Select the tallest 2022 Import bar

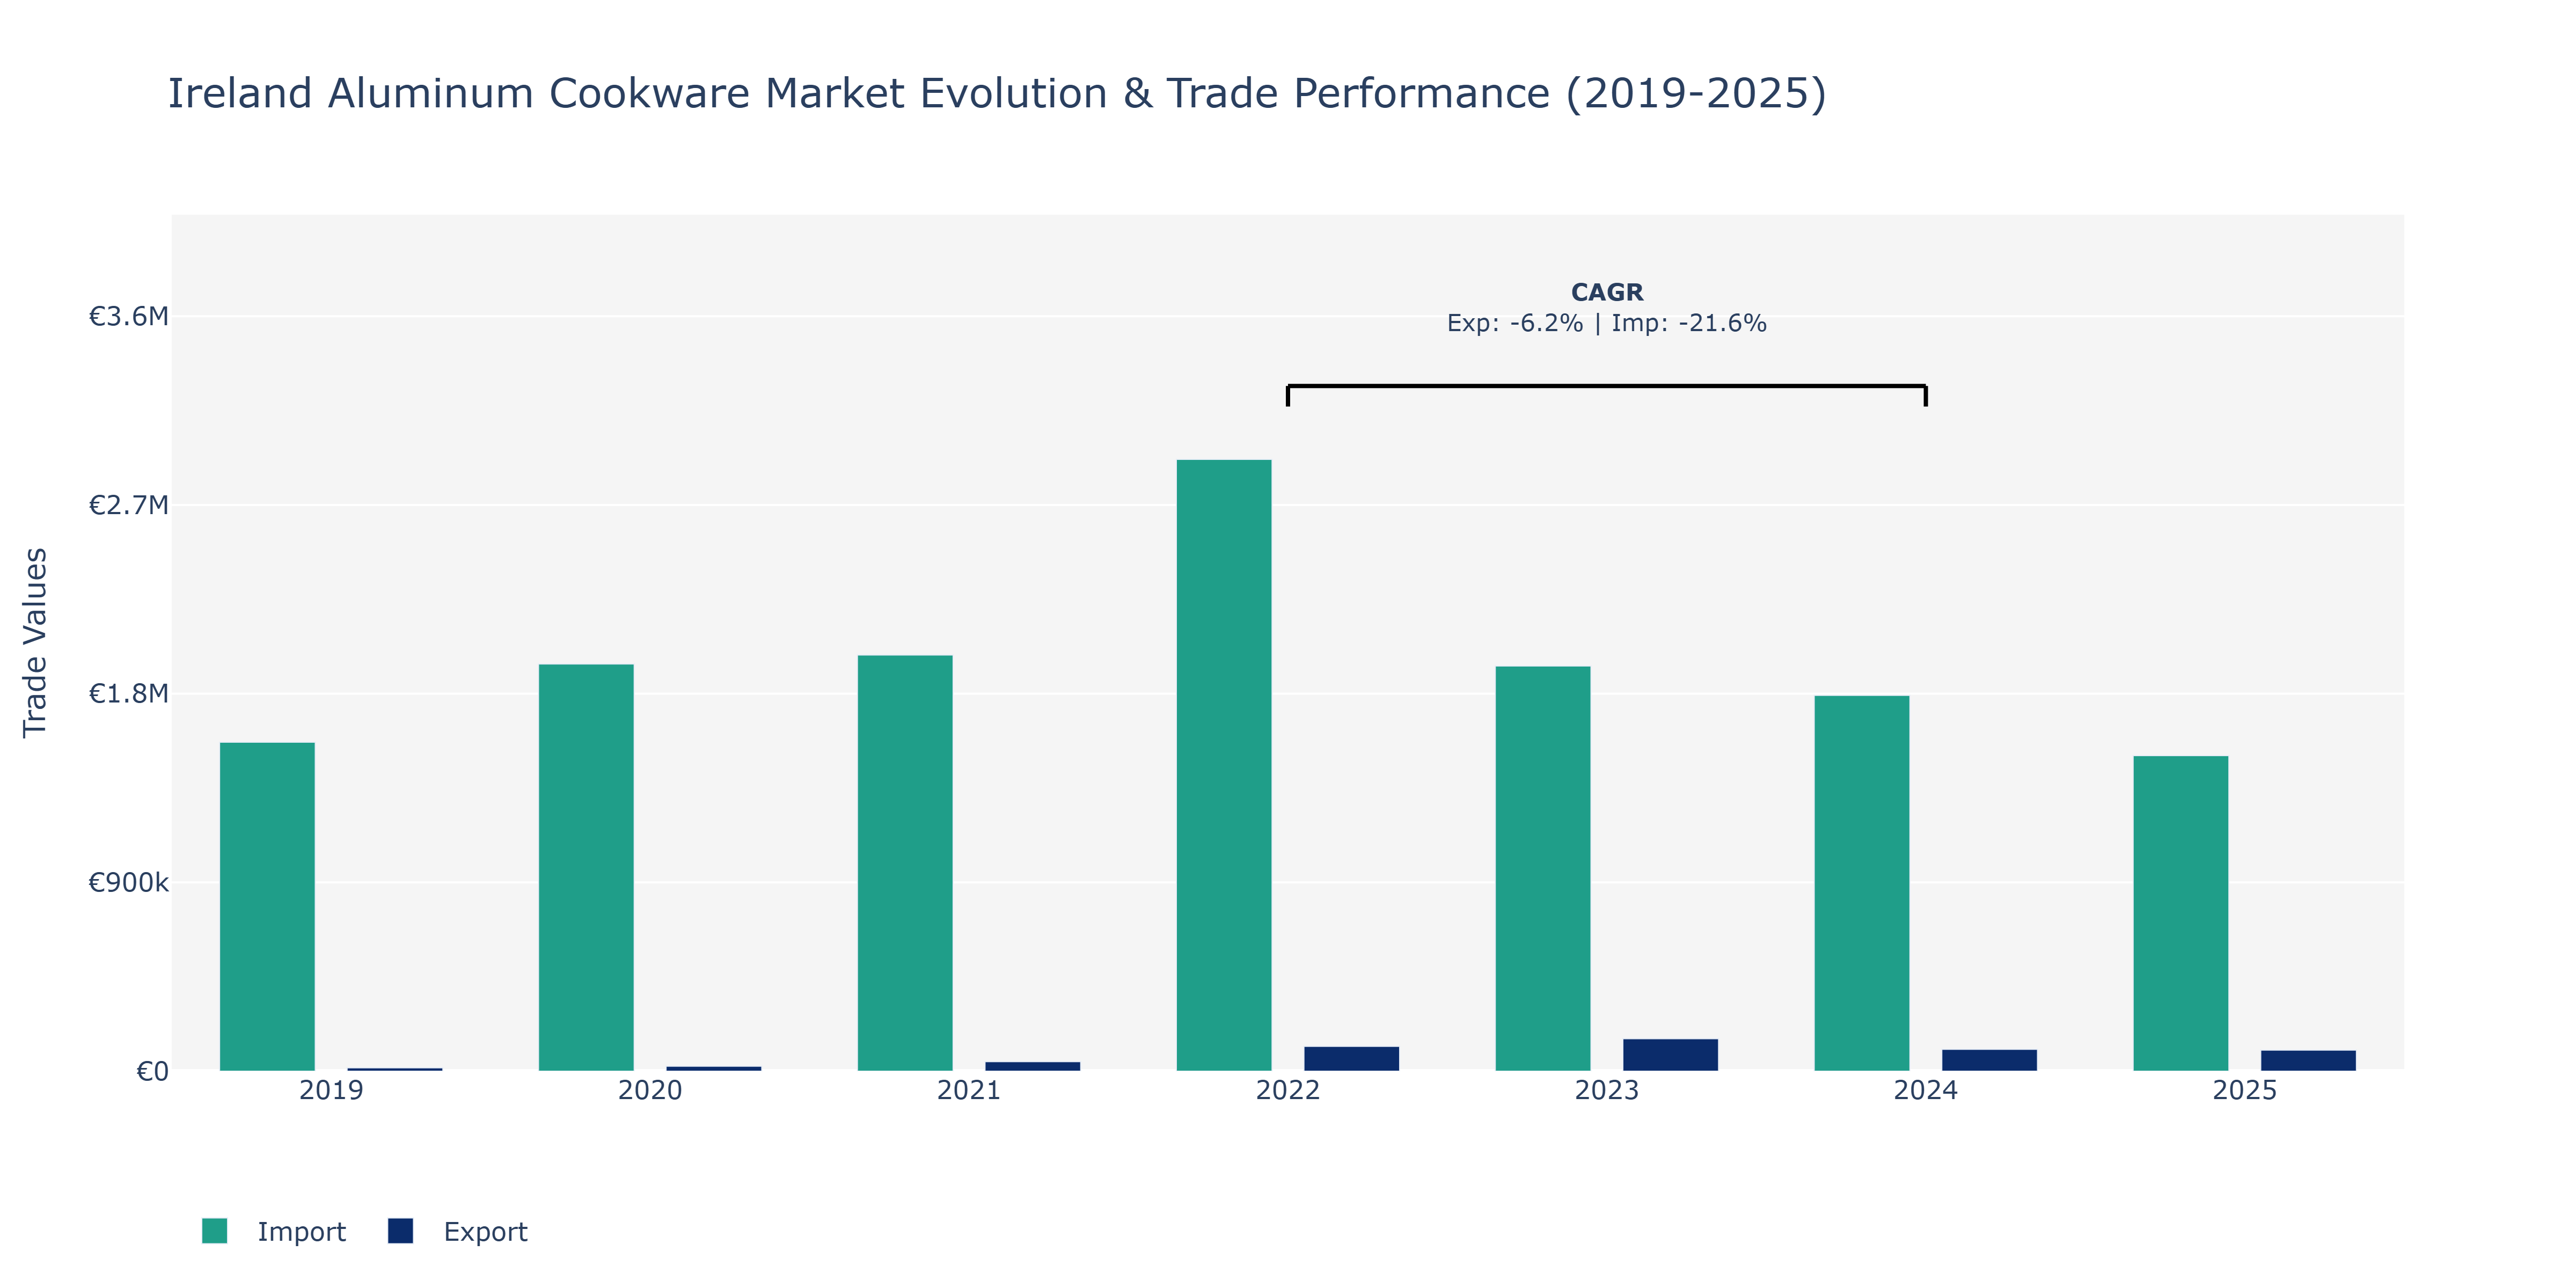(x=1224, y=765)
